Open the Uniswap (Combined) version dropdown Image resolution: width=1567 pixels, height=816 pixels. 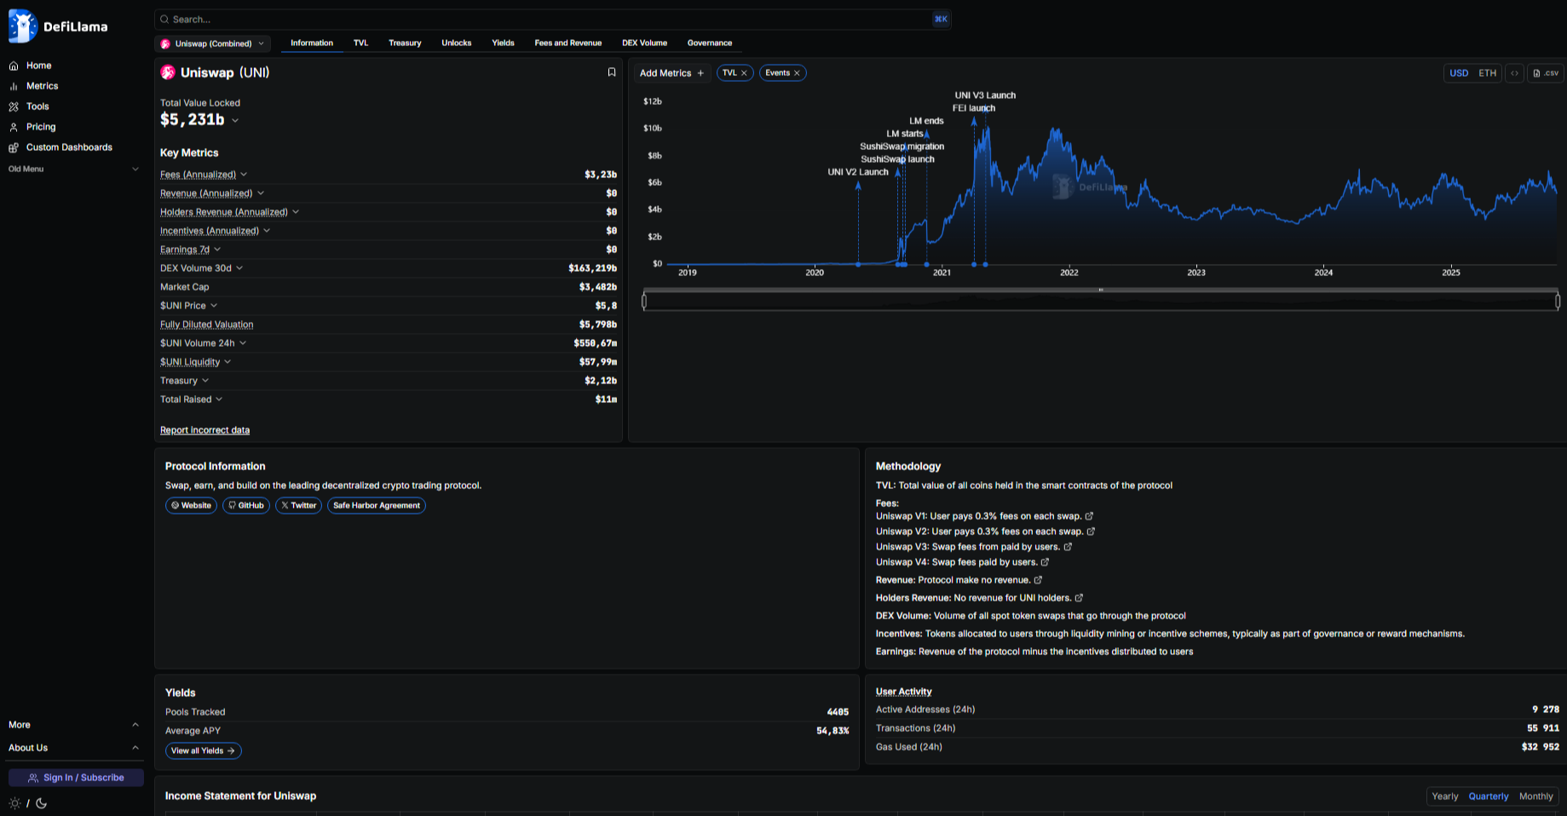212,43
